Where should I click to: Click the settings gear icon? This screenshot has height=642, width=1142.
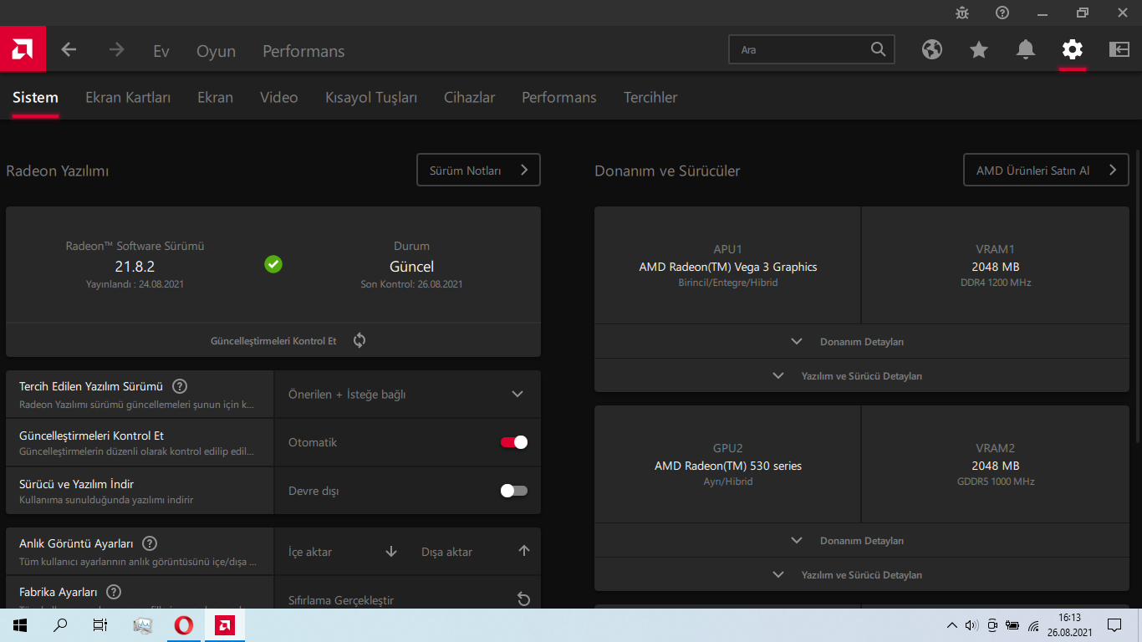click(x=1072, y=50)
